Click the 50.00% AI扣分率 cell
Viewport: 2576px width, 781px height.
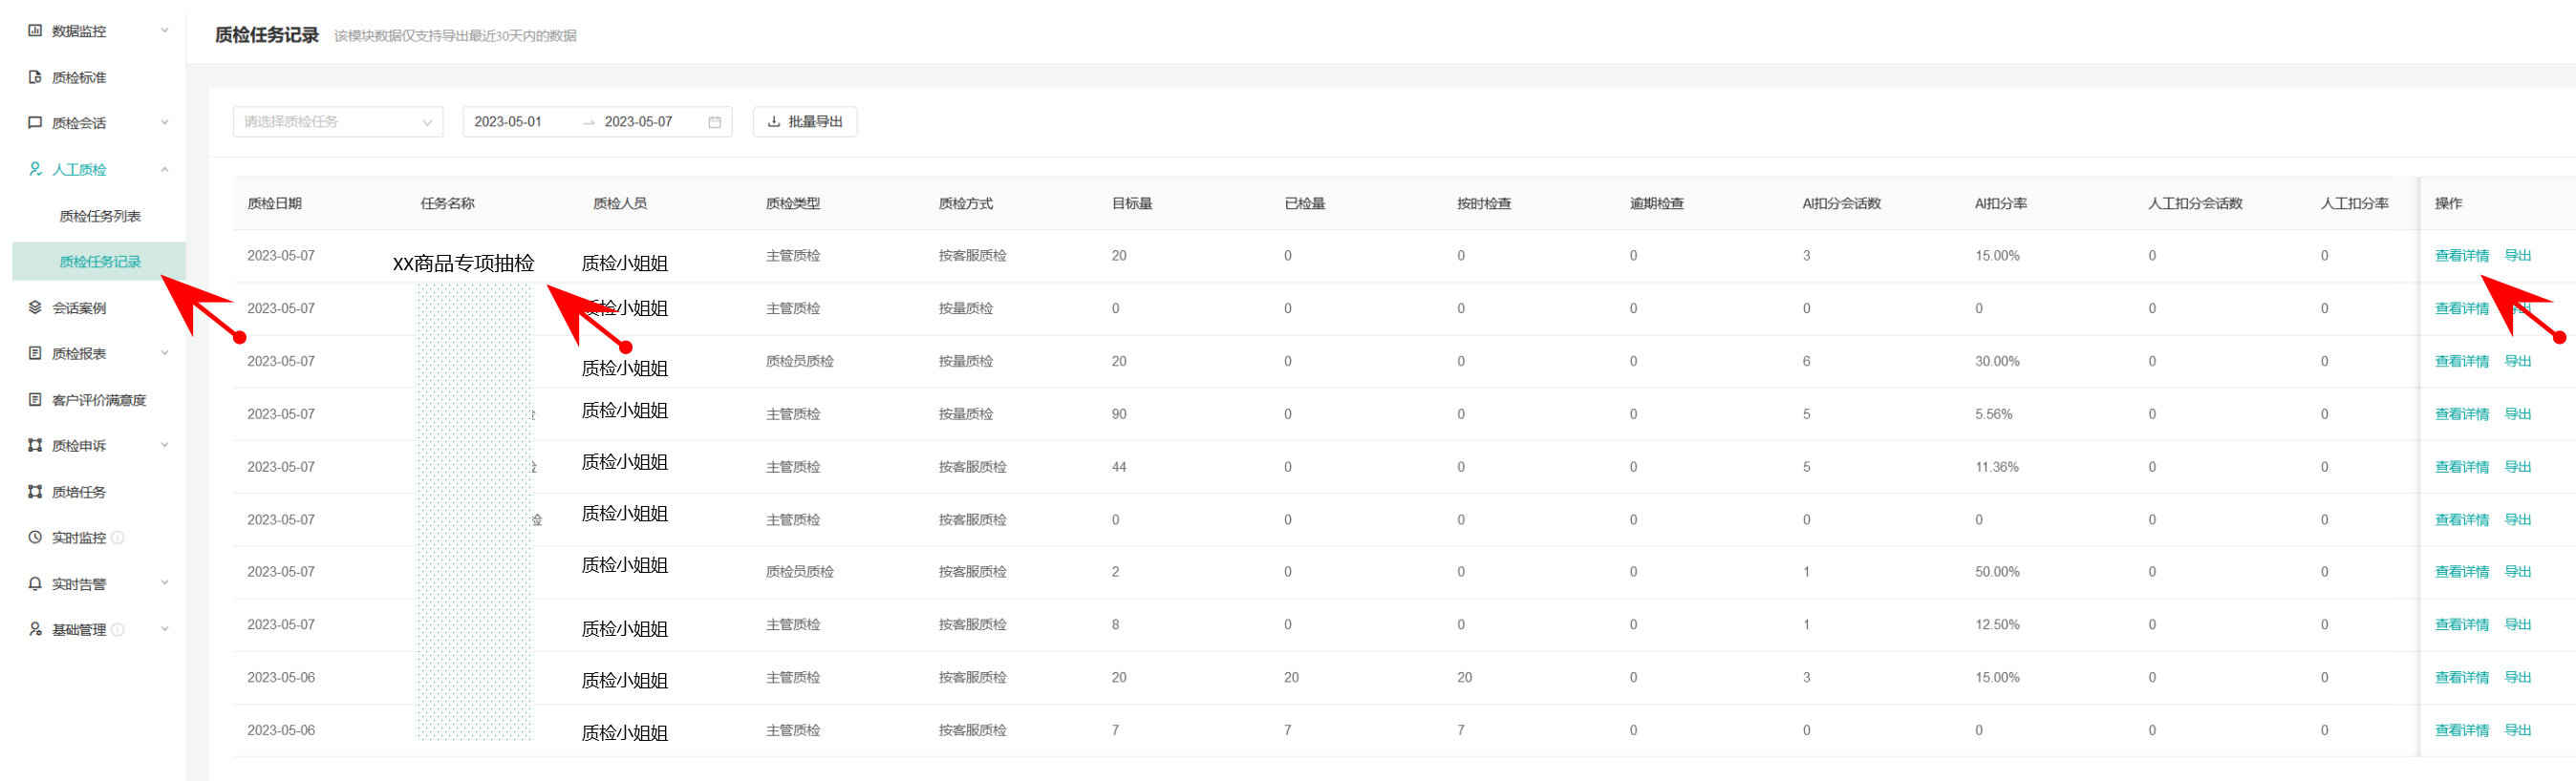(1997, 572)
